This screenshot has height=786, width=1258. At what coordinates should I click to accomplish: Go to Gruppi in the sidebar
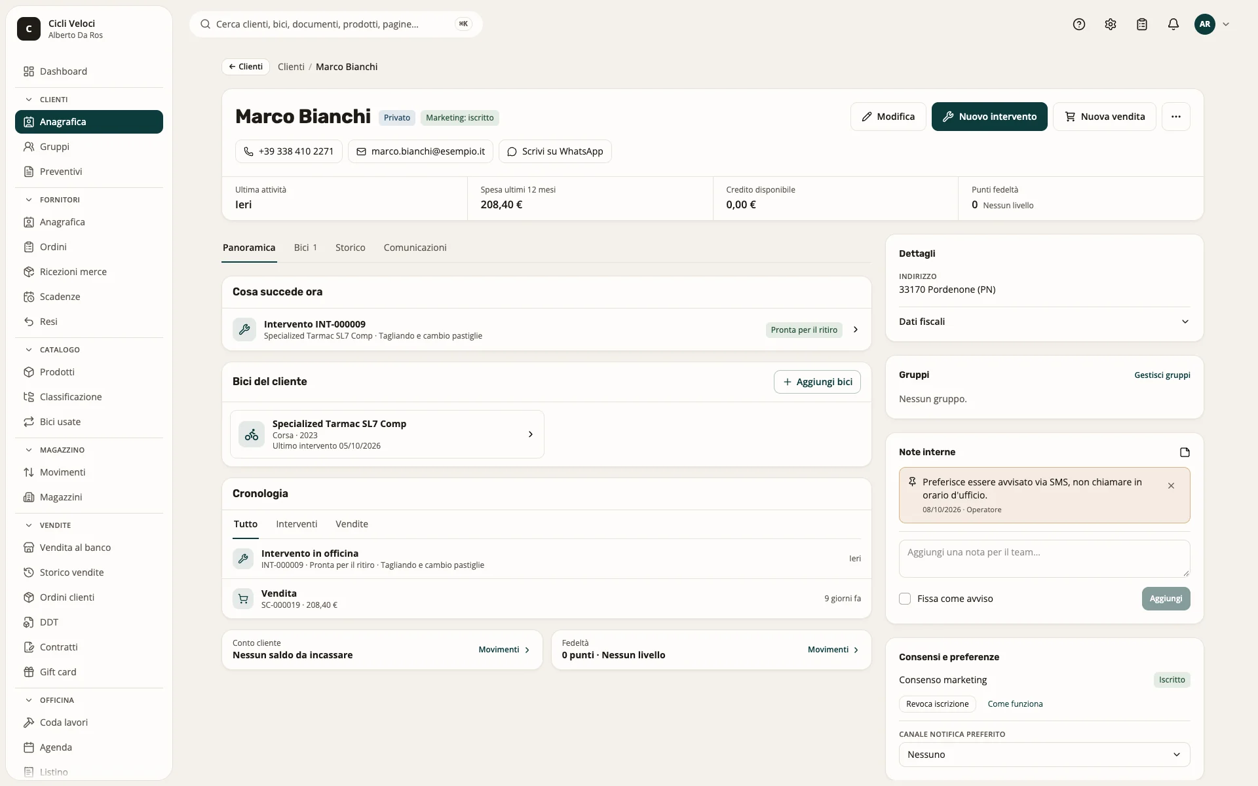tap(89, 147)
